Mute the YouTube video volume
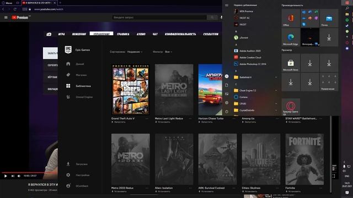353x198 pixels. (19, 176)
